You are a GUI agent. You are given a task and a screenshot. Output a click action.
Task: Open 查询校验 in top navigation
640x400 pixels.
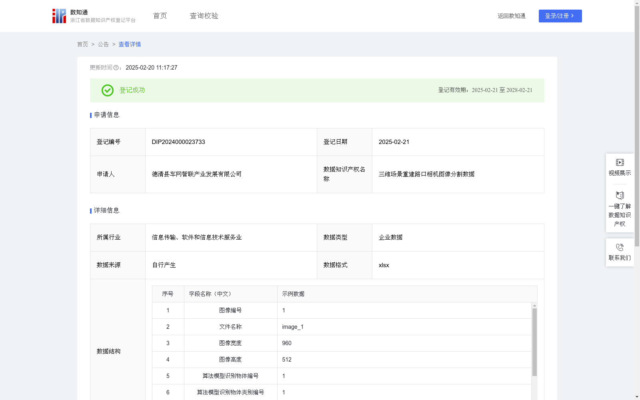pos(204,16)
